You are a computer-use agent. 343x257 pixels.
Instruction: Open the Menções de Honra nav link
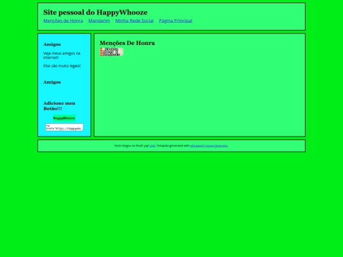coord(63,21)
